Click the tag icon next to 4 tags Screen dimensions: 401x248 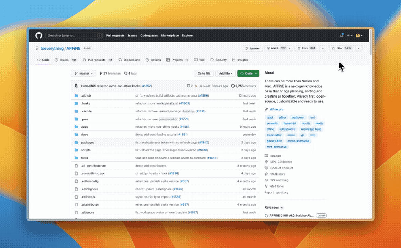125,73
